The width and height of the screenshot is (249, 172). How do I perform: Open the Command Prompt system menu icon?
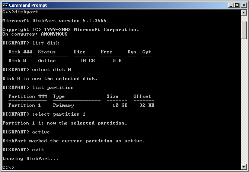[5, 5]
